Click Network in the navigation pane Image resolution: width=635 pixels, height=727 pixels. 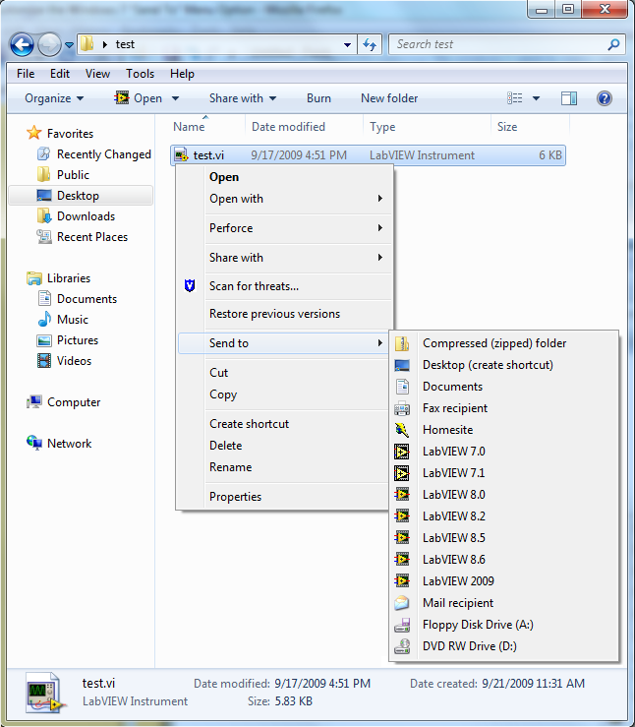point(69,444)
